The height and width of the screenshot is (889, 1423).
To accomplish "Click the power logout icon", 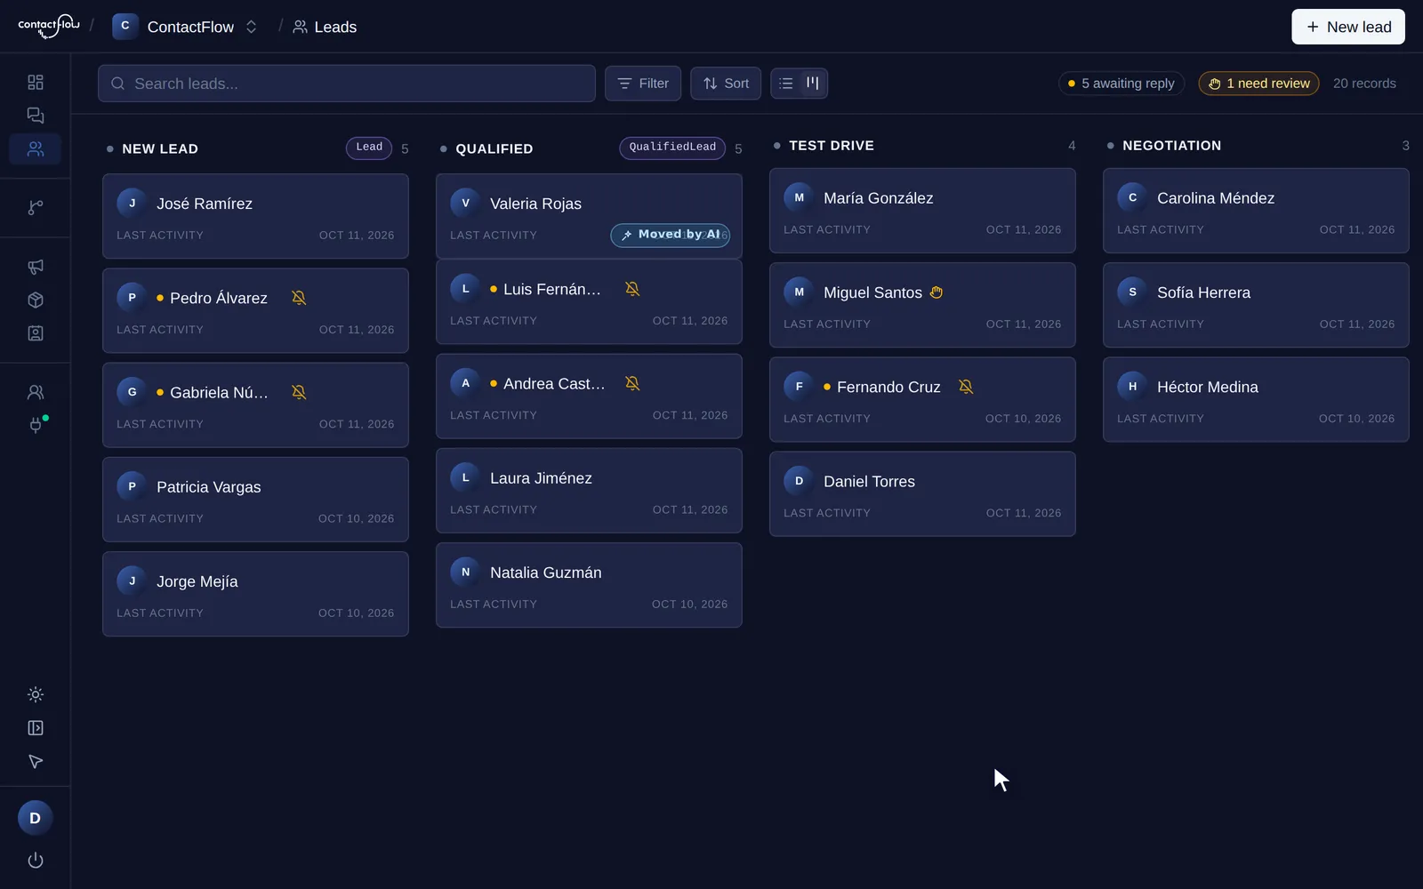I will pos(36,860).
